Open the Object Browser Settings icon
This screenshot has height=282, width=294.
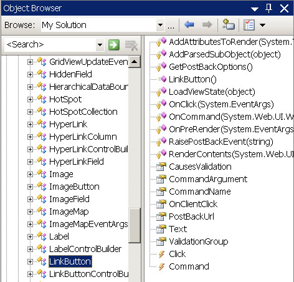click(x=249, y=25)
